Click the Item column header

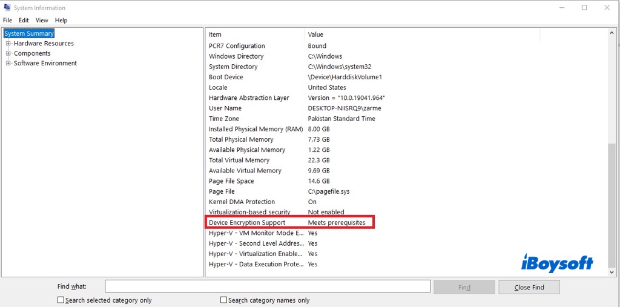pos(254,35)
